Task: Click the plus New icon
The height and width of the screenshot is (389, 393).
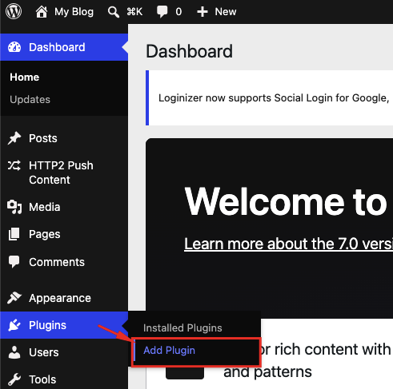Action: point(203,12)
